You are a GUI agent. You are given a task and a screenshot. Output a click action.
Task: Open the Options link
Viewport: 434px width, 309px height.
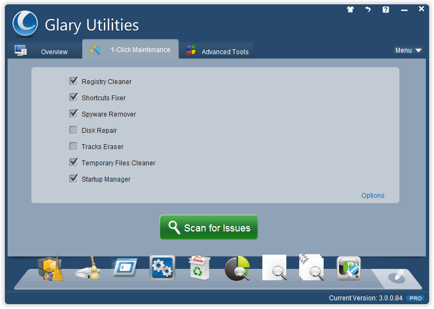click(373, 196)
